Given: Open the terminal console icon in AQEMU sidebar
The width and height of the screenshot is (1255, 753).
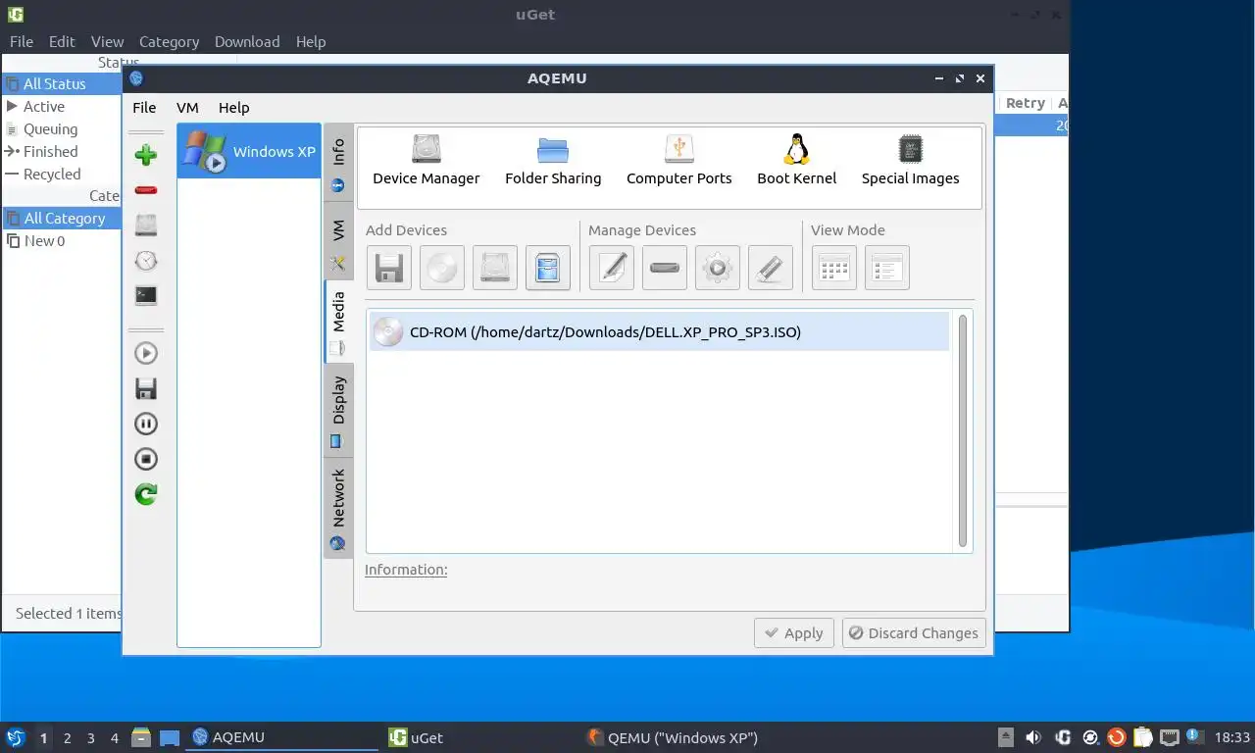Looking at the screenshot, I should pyautogui.click(x=146, y=295).
